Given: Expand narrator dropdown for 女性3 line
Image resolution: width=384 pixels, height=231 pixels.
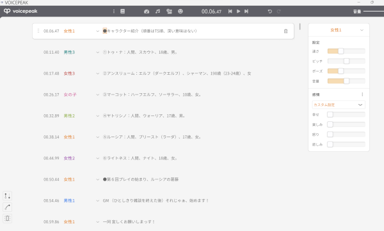Looking at the screenshot, I should point(98,73).
